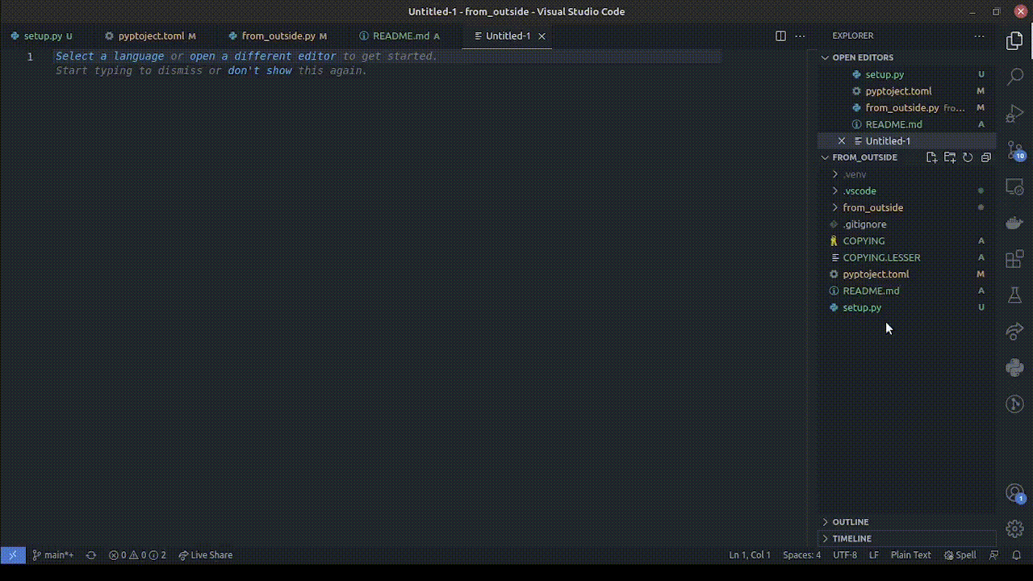The width and height of the screenshot is (1033, 581).
Task: Click the feedback icon in status bar
Action: click(x=993, y=555)
